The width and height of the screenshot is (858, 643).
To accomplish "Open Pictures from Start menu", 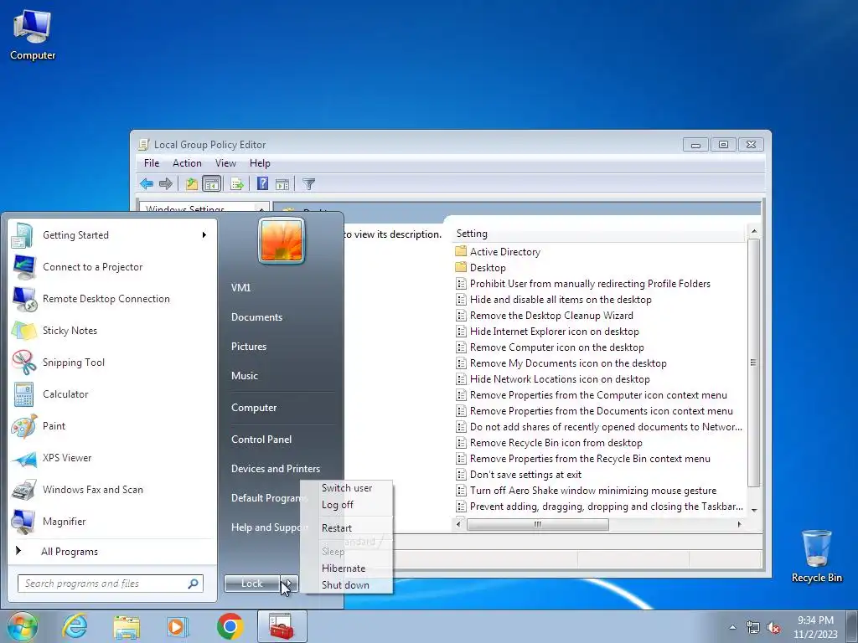I will click(x=249, y=347).
